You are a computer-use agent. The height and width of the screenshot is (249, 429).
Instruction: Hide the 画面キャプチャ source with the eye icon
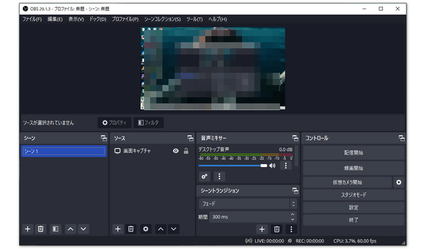pyautogui.click(x=175, y=151)
